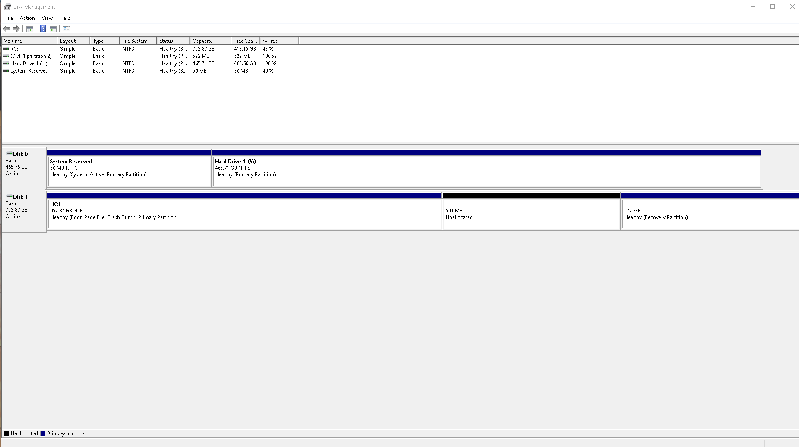Sort by the Layout column header
The height and width of the screenshot is (447, 799).
click(73, 41)
